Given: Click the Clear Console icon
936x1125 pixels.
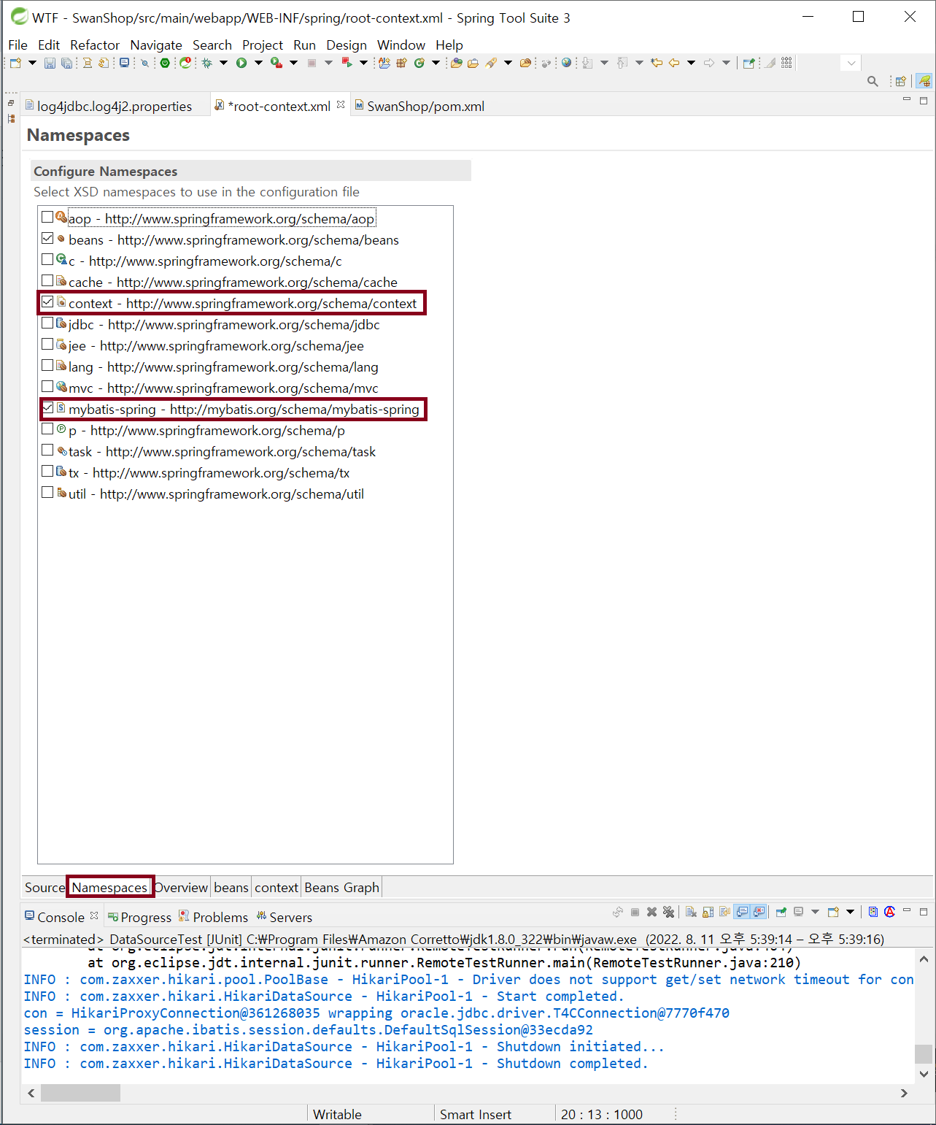Looking at the screenshot, I should [x=691, y=912].
